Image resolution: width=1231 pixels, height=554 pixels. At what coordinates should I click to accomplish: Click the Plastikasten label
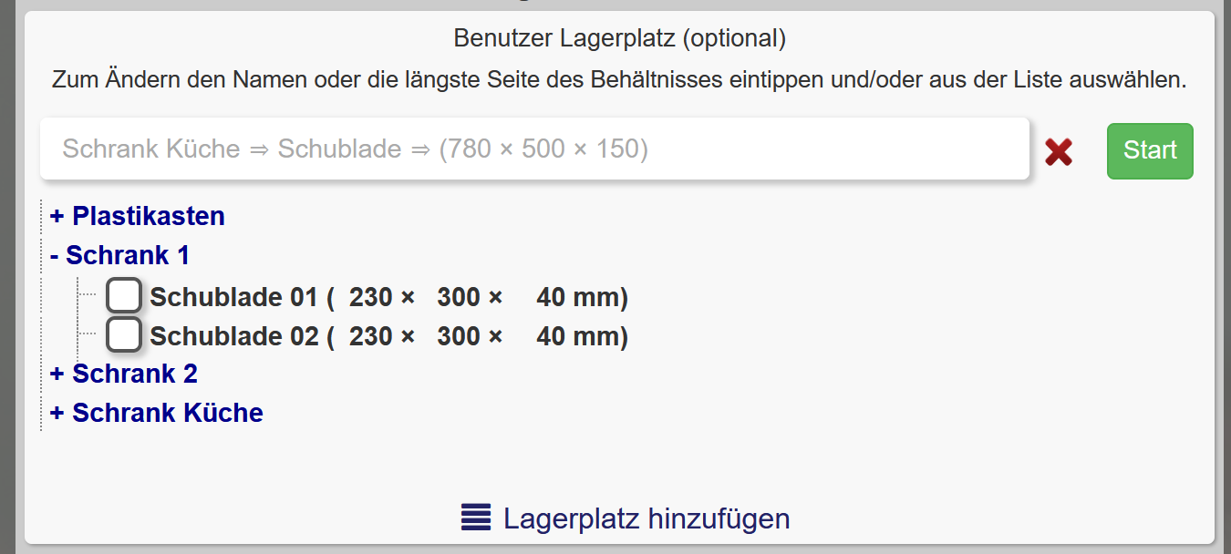pyautogui.click(x=148, y=216)
